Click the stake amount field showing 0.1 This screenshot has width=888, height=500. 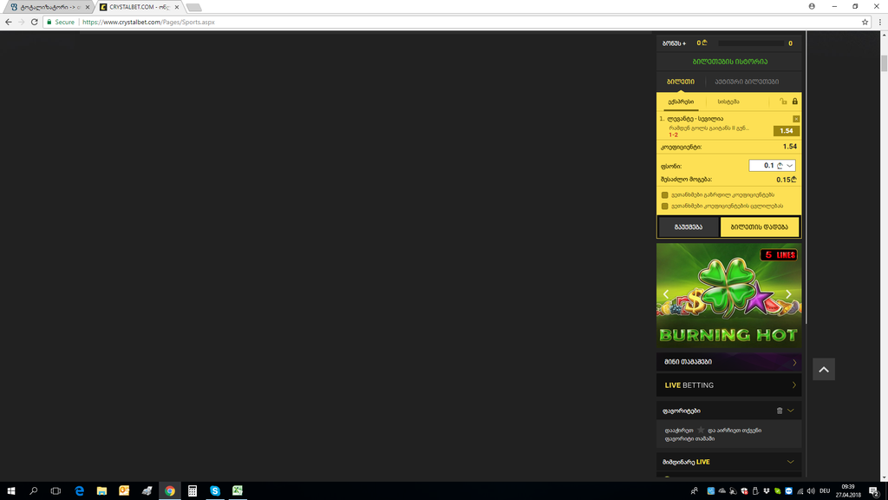point(773,166)
